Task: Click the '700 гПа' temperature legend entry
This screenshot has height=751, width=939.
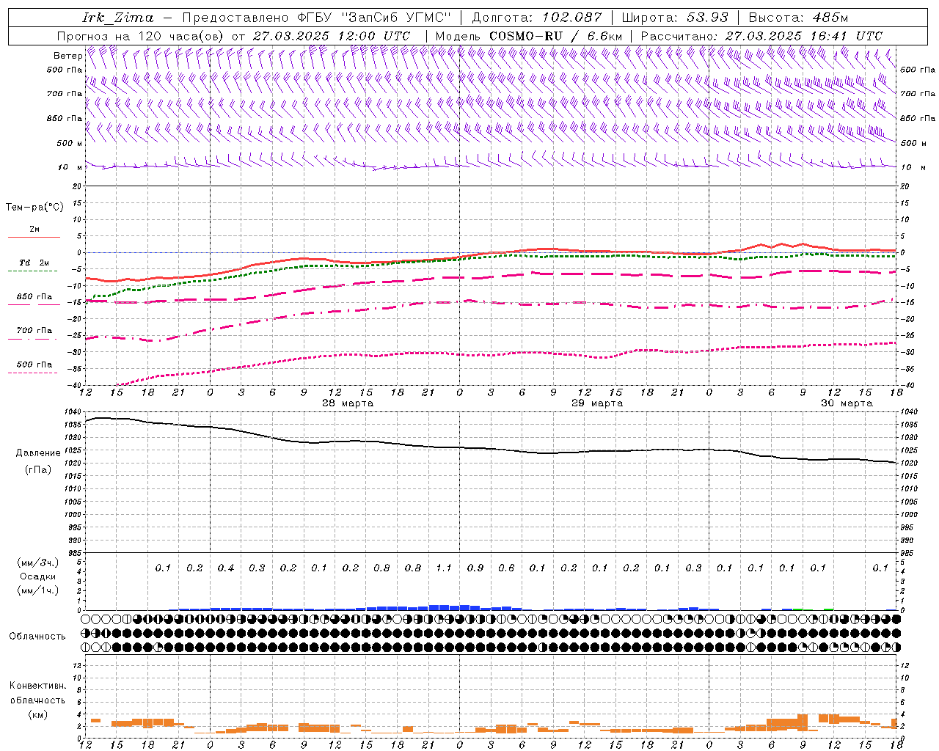Action: 34,331
